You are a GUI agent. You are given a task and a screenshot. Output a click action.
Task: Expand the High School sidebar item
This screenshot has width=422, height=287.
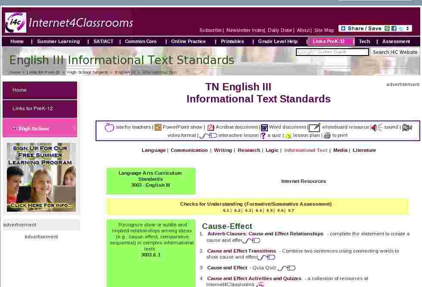point(40,128)
